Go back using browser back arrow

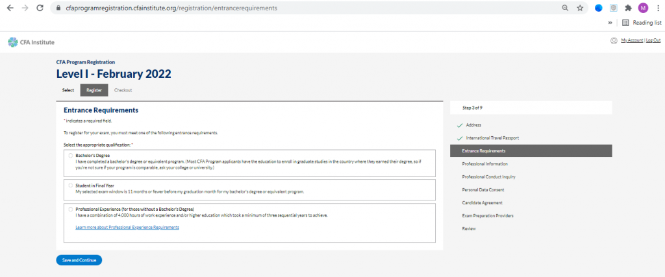point(10,8)
